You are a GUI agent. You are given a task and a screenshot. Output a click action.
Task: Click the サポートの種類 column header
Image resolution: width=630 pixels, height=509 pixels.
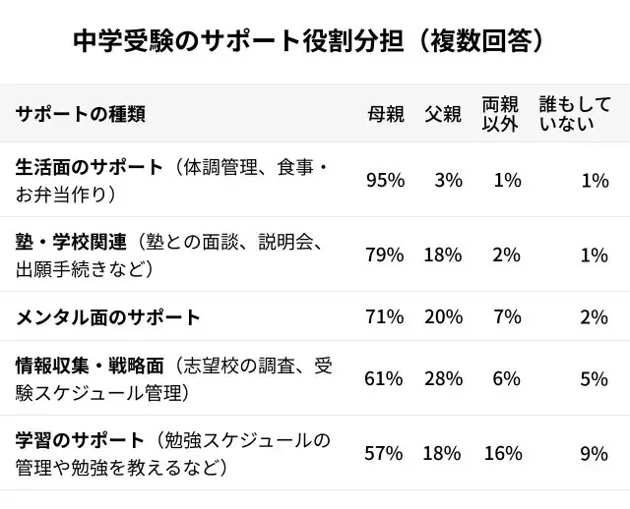coord(80,114)
